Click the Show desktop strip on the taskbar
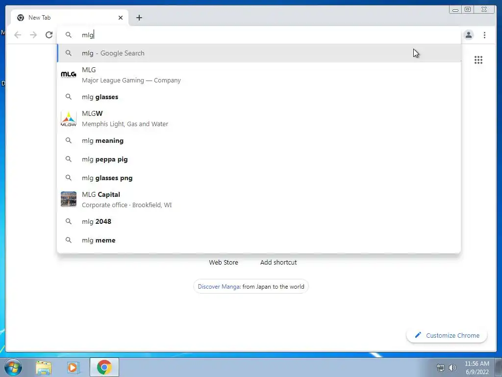This screenshot has height=377, width=502. (x=499, y=367)
